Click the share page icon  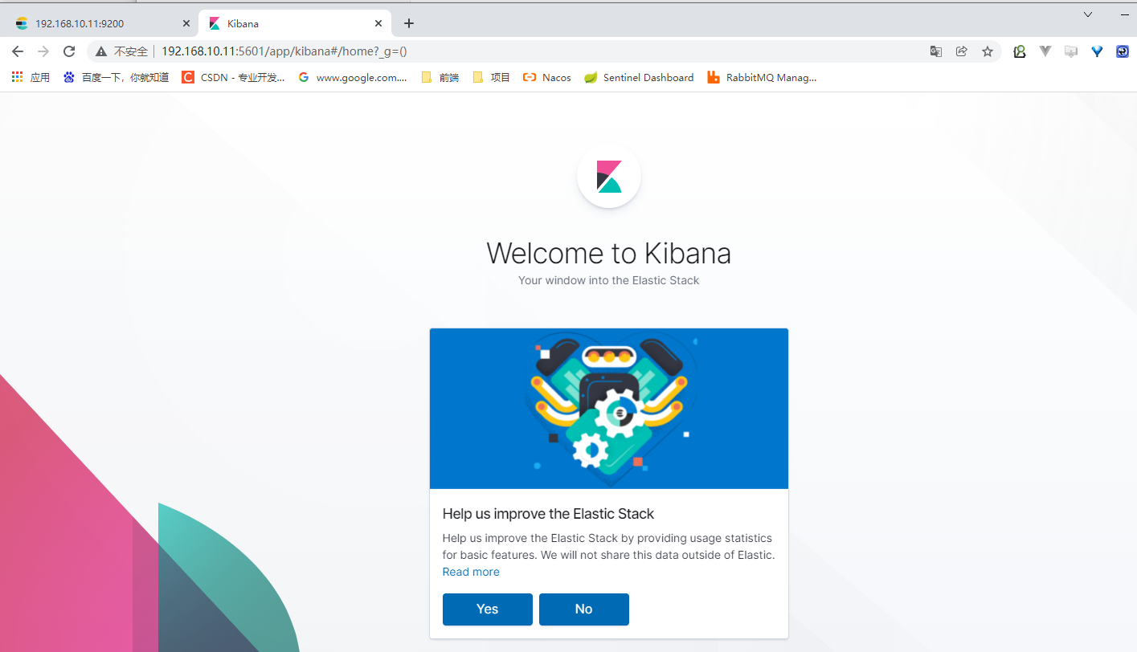pyautogui.click(x=962, y=51)
